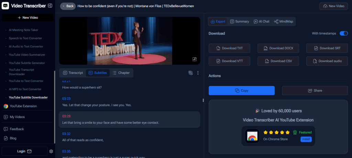The width and height of the screenshot is (352, 158).
Task: Click Download audio button
Action: point(327,61)
